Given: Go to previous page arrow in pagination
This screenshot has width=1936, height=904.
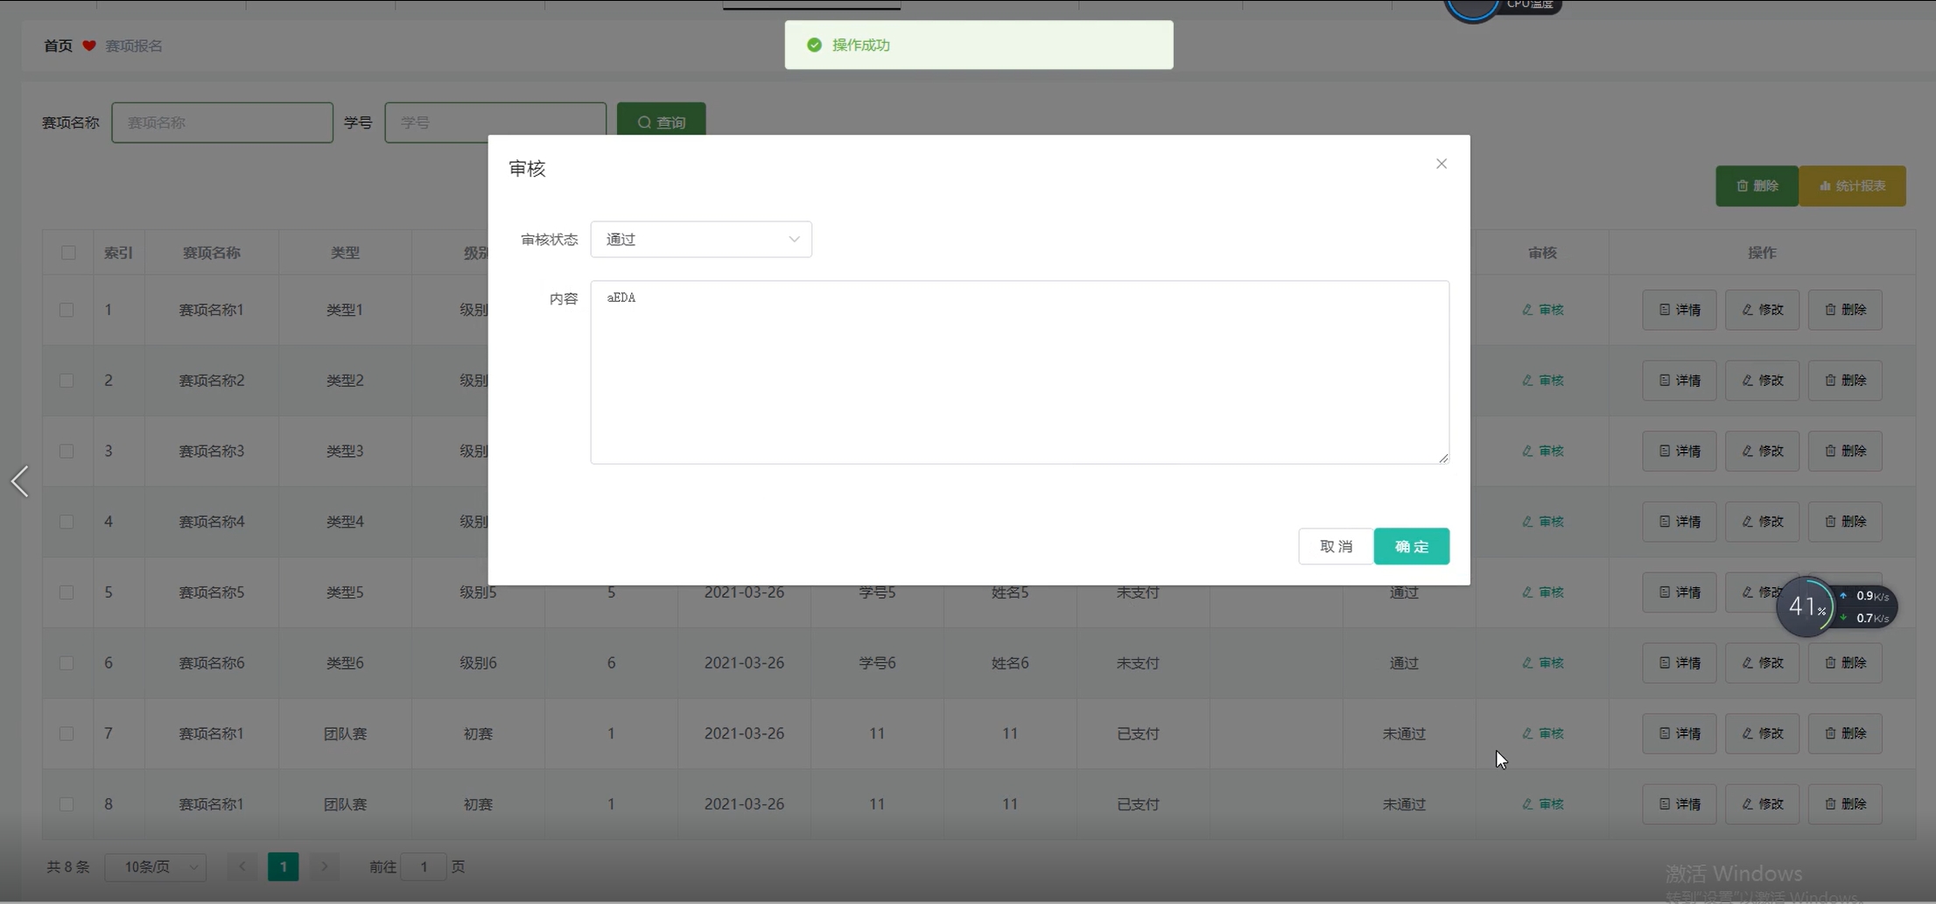Looking at the screenshot, I should (x=242, y=867).
